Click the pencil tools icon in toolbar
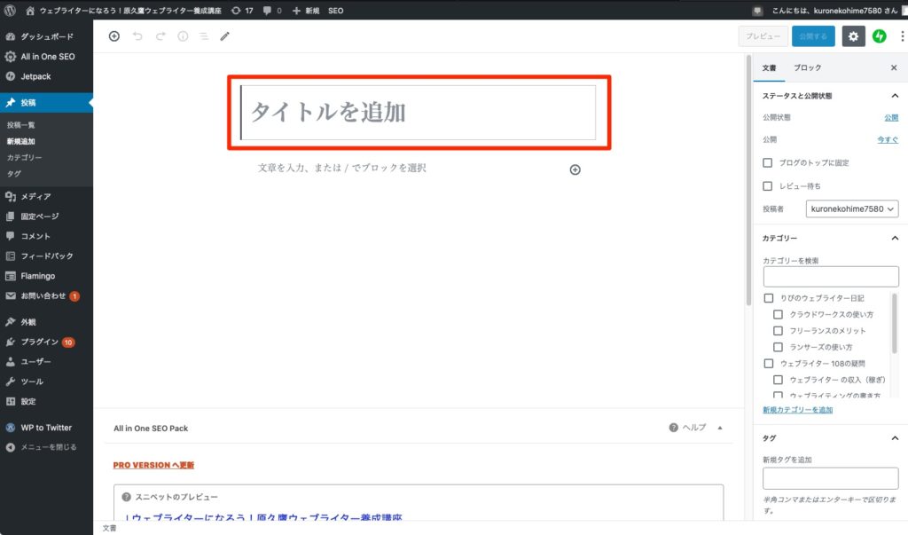This screenshot has height=535, width=908. [x=224, y=36]
